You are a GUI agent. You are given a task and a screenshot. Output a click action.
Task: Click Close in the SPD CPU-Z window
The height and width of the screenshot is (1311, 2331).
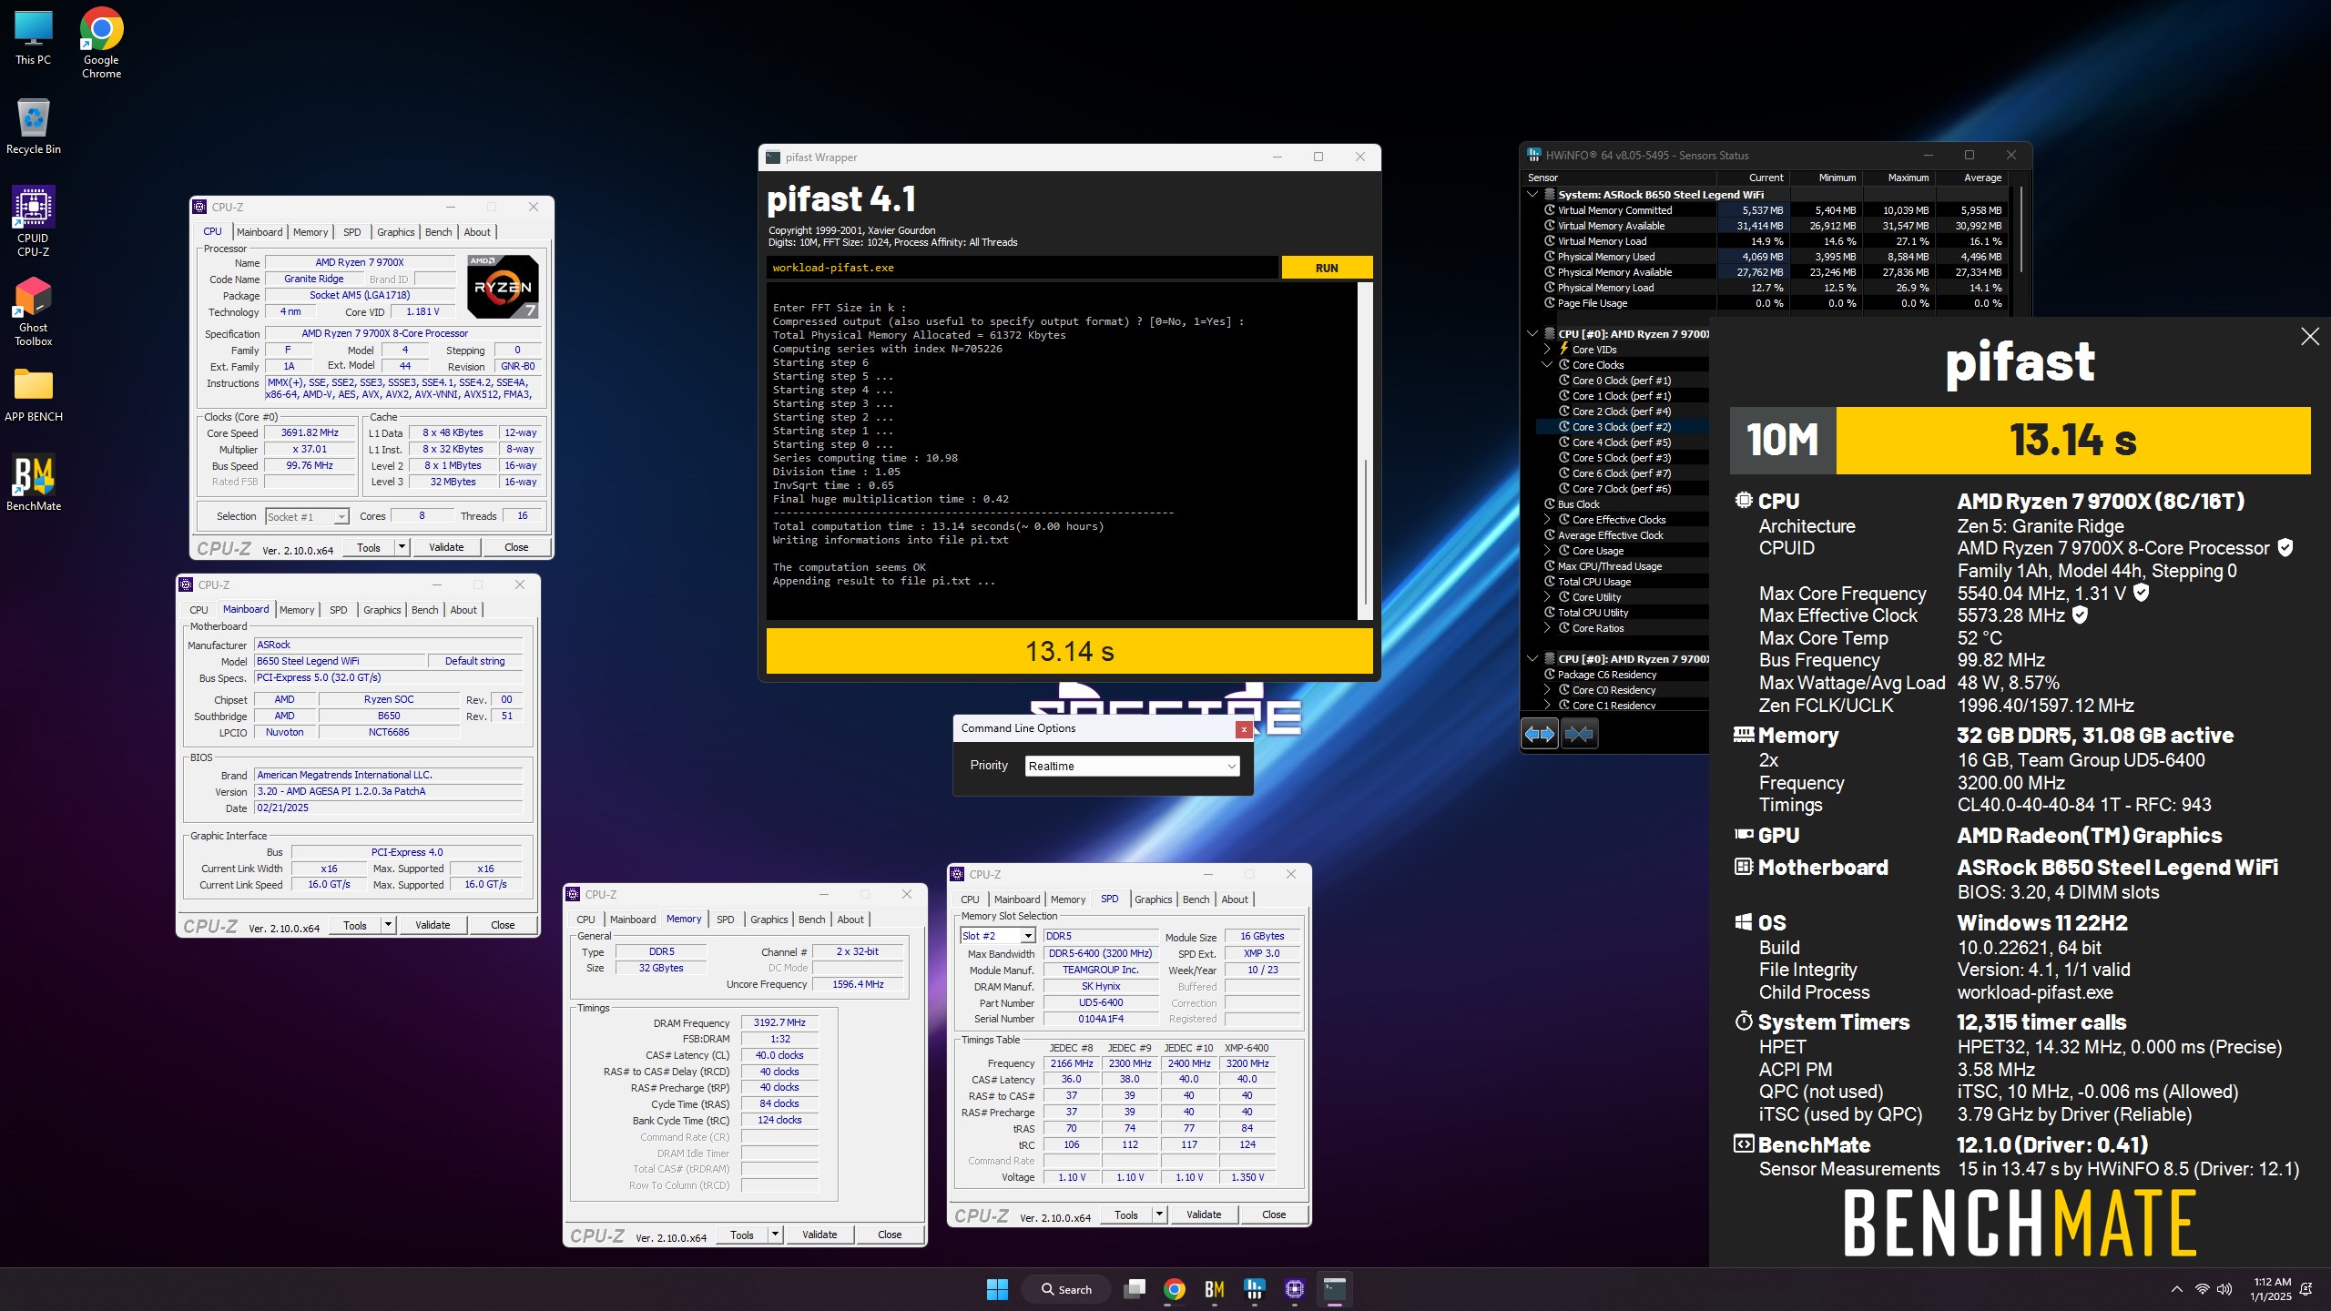(1274, 1214)
